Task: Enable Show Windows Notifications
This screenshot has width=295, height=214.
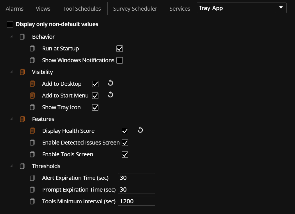Action: [x=119, y=60]
